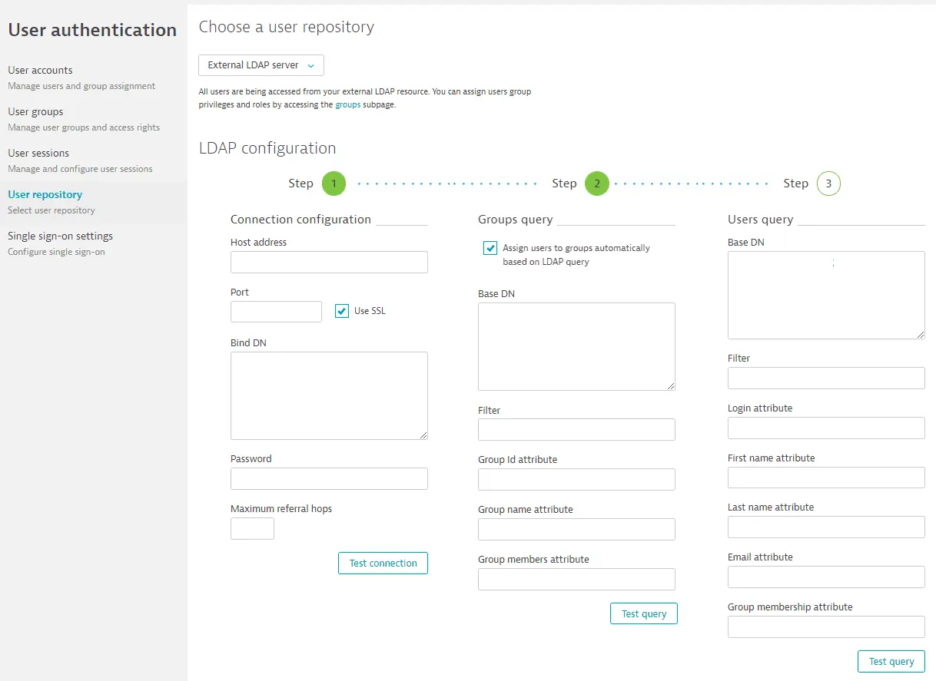Open User sessions in the sidebar

38,154
